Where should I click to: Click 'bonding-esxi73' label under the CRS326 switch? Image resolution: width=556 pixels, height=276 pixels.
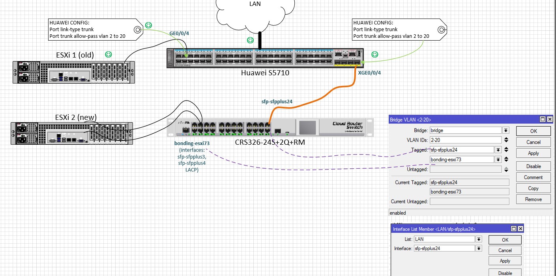(191, 144)
